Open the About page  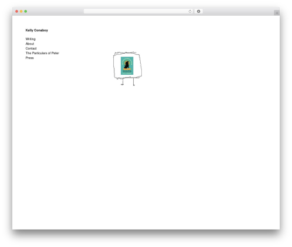coord(30,44)
